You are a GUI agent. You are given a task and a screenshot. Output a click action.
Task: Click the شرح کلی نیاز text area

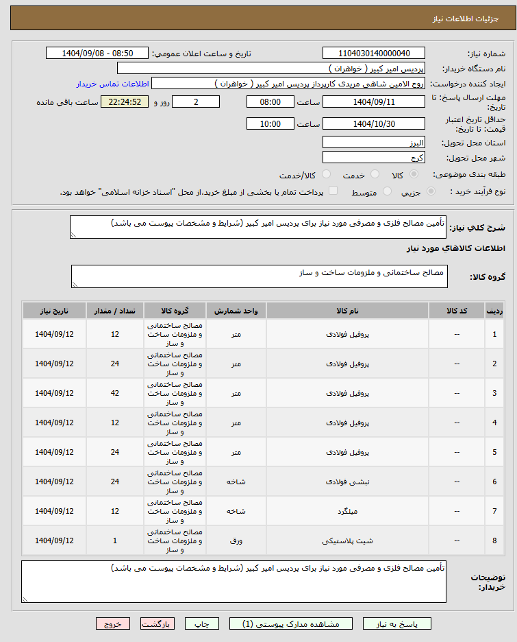(258, 227)
